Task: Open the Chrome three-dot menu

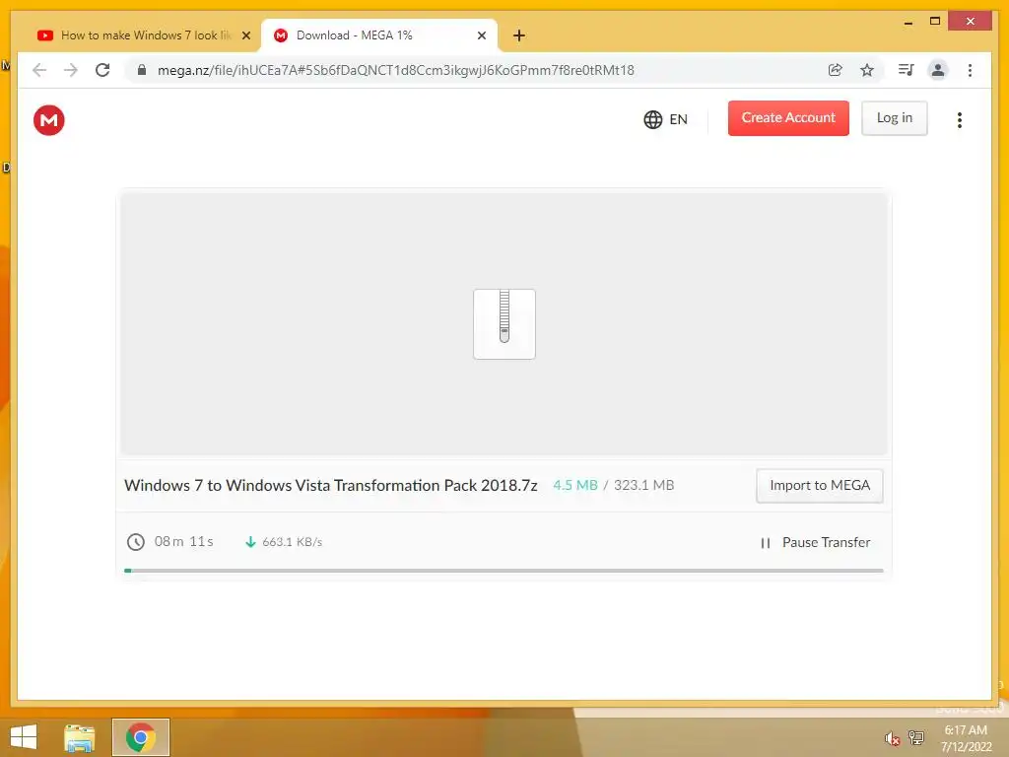Action: [x=971, y=70]
